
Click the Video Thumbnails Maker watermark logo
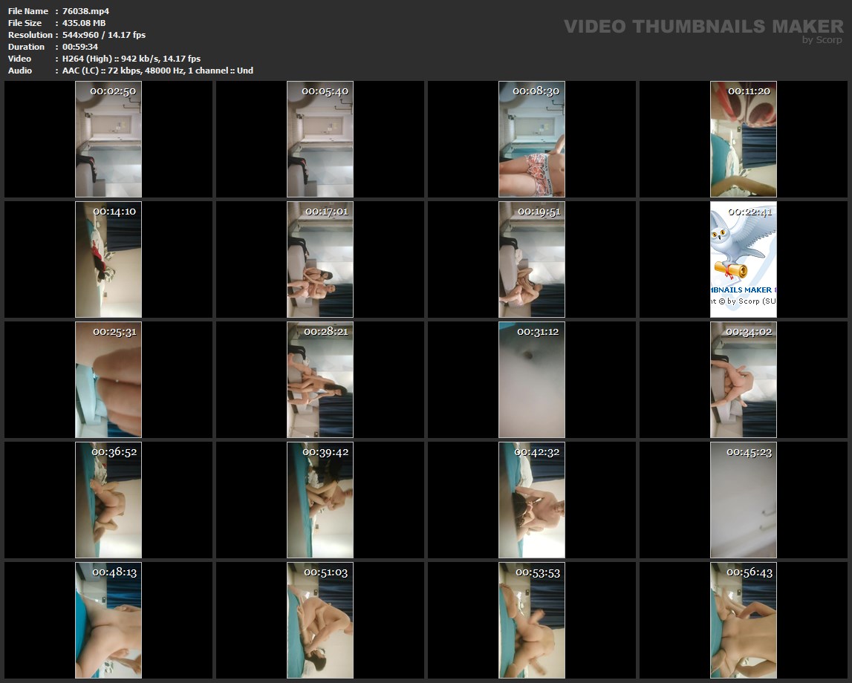(x=703, y=26)
